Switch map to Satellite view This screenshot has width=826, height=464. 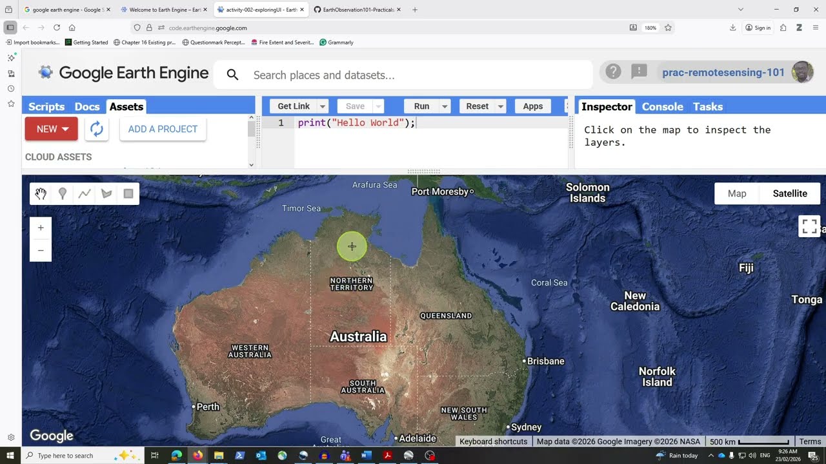790,193
